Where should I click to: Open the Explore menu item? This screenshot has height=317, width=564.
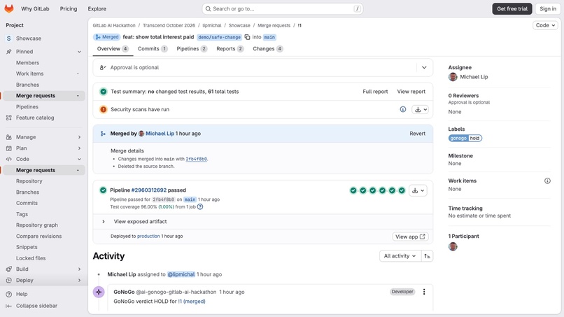click(x=97, y=8)
